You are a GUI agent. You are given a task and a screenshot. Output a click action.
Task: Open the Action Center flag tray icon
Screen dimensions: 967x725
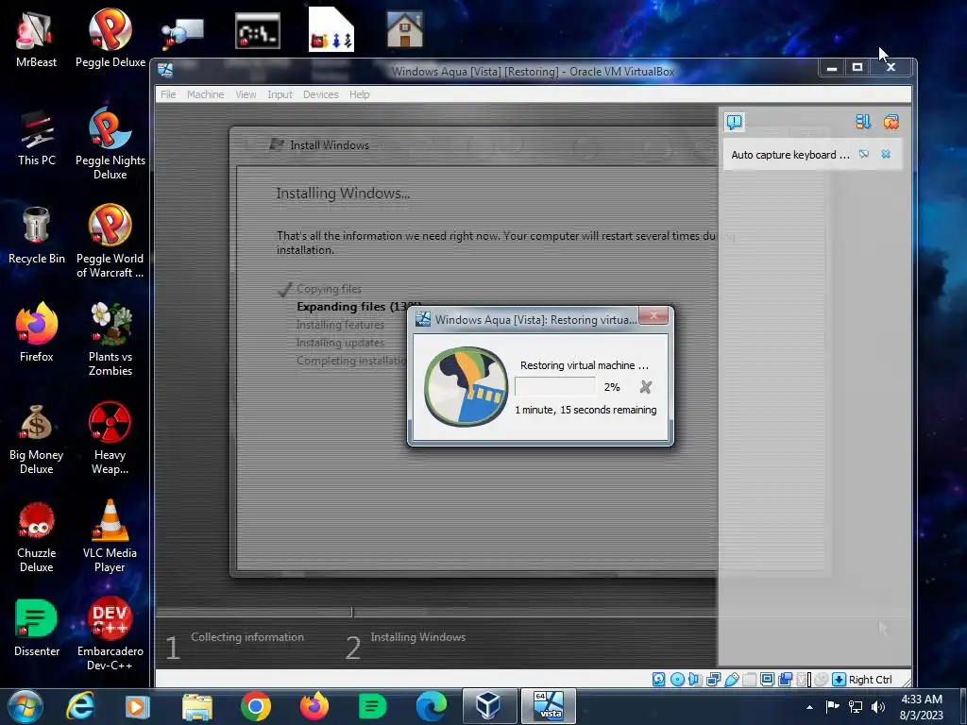[832, 706]
